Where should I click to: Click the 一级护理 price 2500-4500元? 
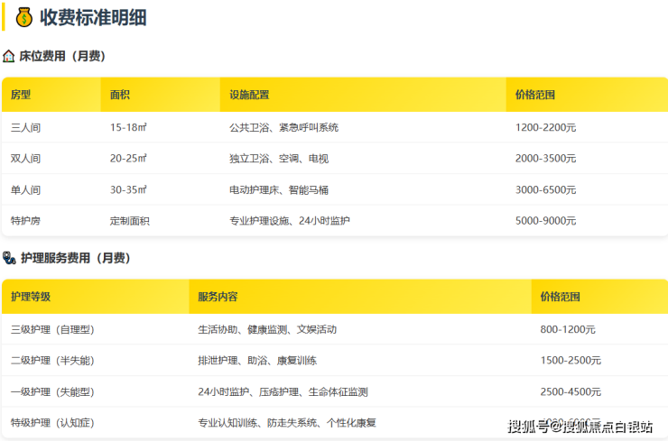571,392
